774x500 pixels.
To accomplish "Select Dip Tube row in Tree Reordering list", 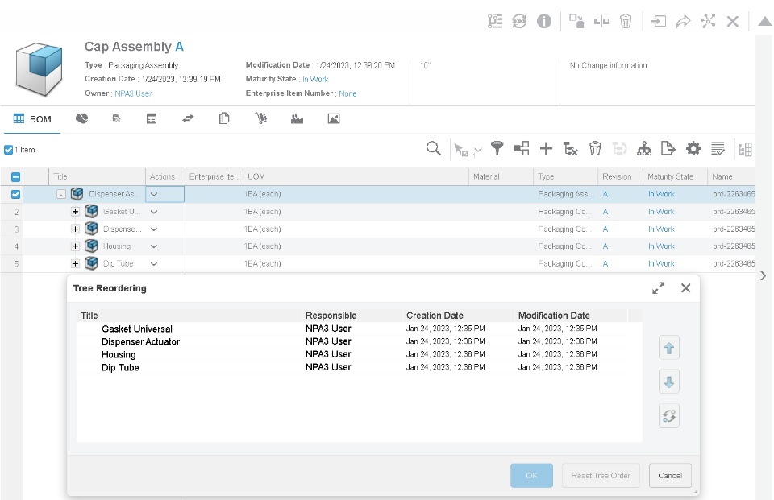I will click(352, 367).
